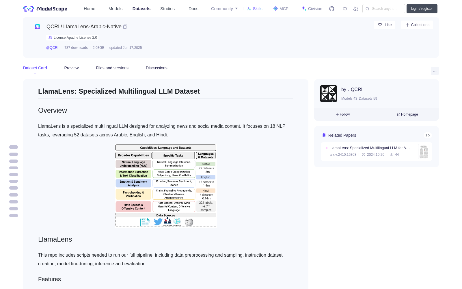The height and width of the screenshot is (289, 462).
Task: Click the login / register button
Action: coord(422,9)
